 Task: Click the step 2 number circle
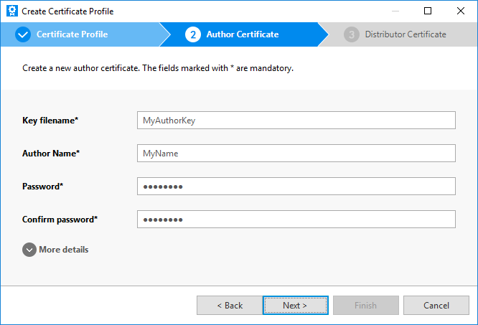[192, 34]
